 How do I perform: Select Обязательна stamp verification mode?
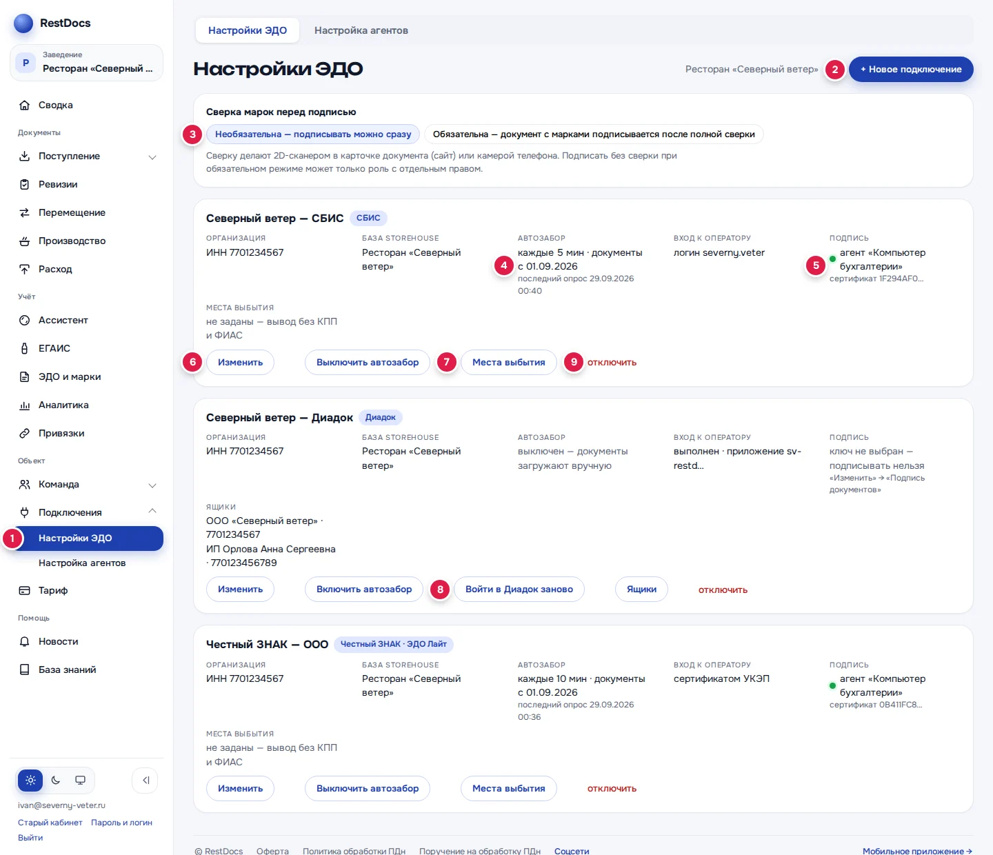tap(594, 134)
